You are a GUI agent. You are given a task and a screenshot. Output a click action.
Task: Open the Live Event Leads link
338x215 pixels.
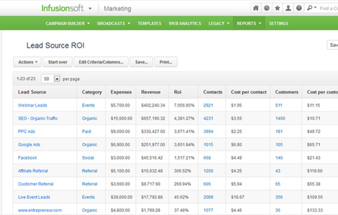[x=34, y=197]
